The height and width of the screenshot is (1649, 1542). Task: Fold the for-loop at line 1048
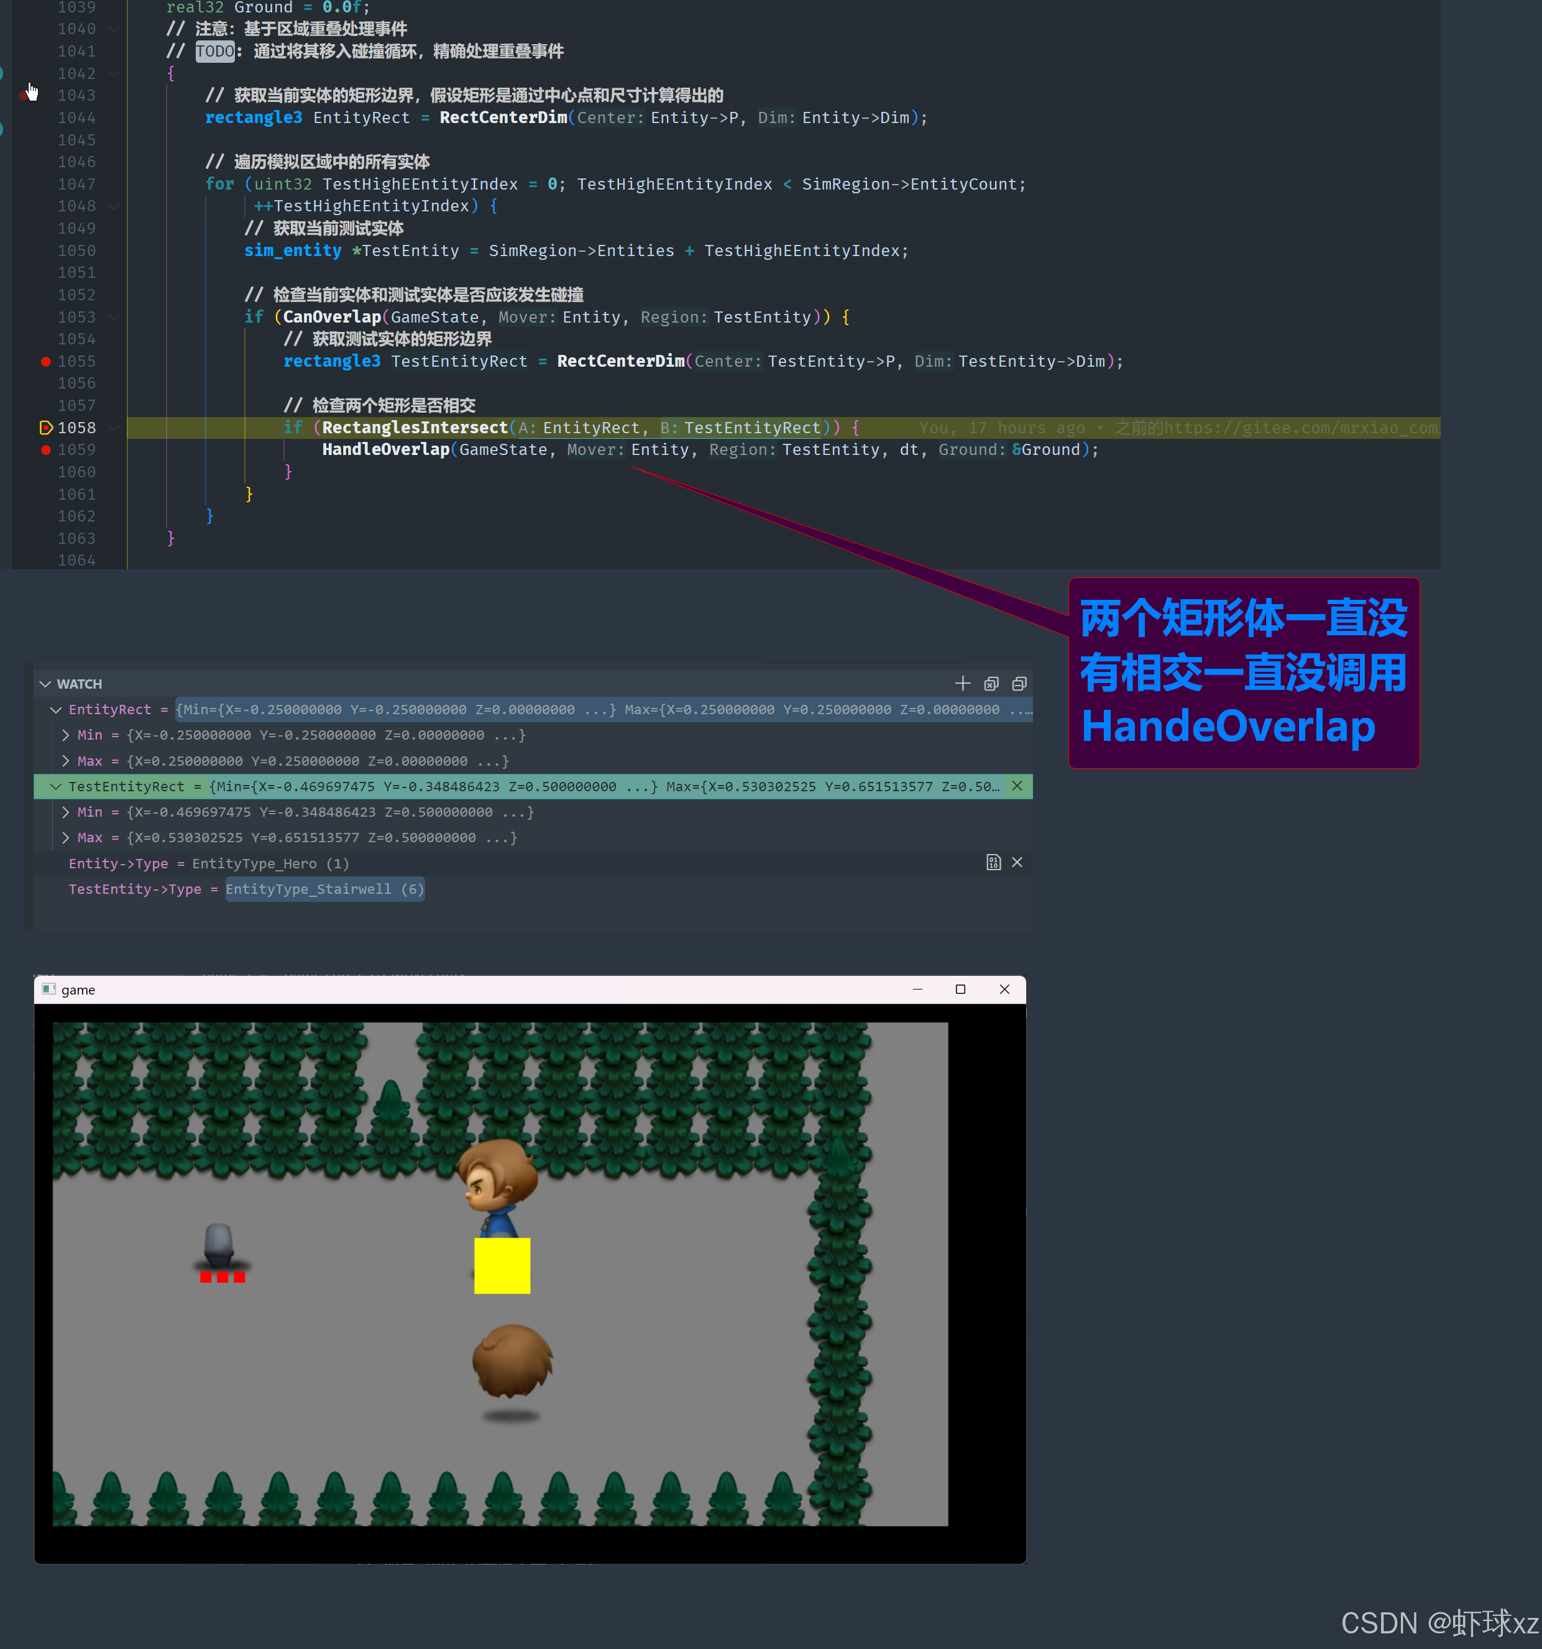point(114,206)
